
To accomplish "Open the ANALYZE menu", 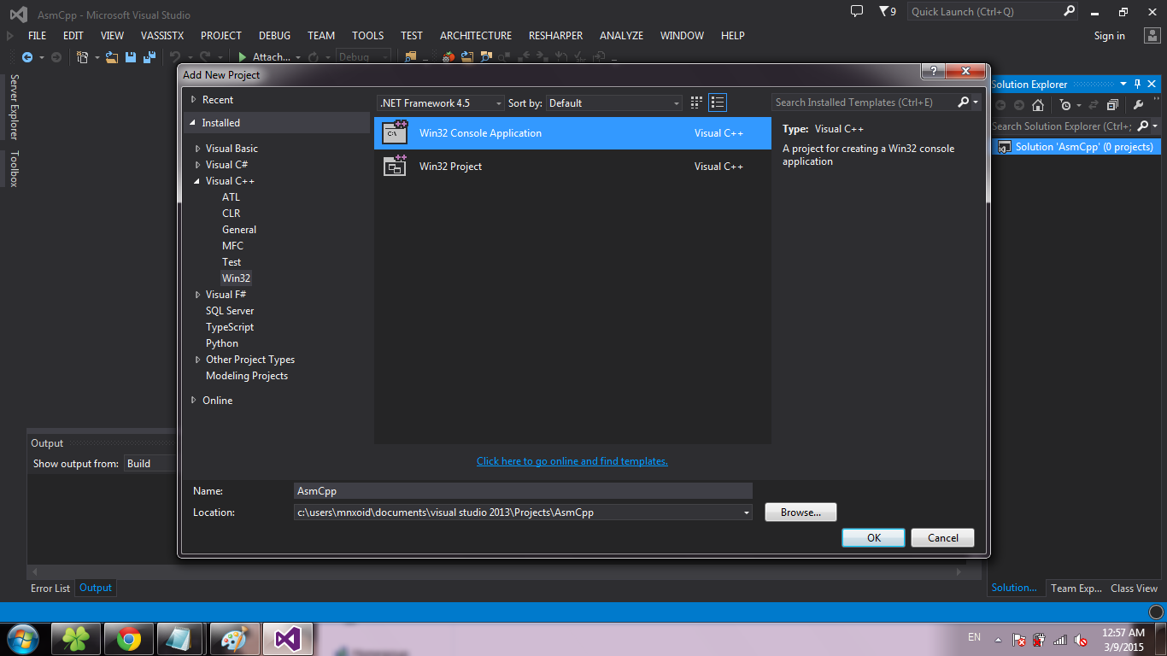I will tap(621, 36).
